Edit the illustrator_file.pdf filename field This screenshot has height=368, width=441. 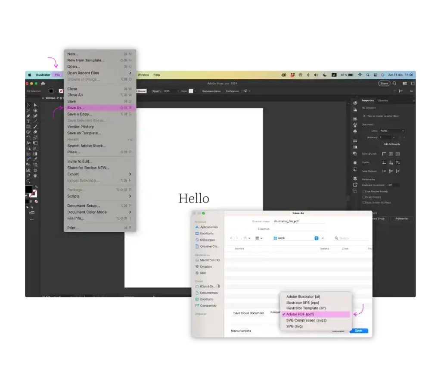(299, 221)
